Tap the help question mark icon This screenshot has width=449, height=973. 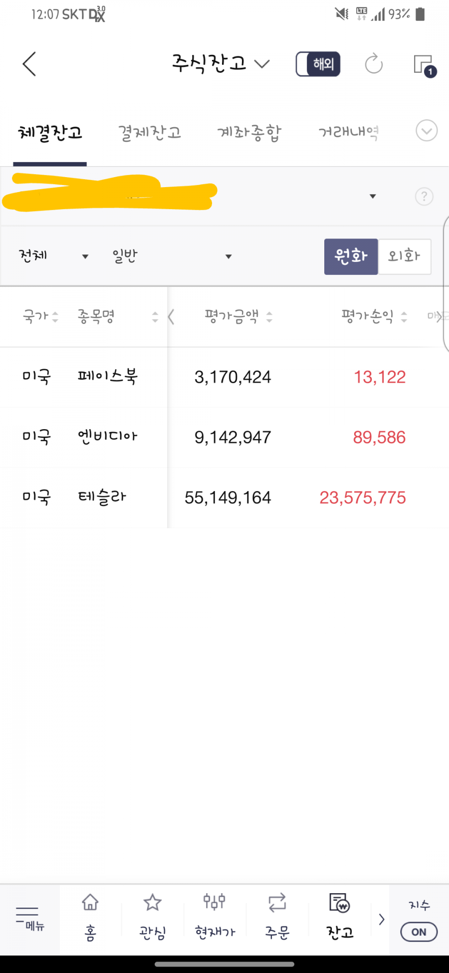point(424,196)
